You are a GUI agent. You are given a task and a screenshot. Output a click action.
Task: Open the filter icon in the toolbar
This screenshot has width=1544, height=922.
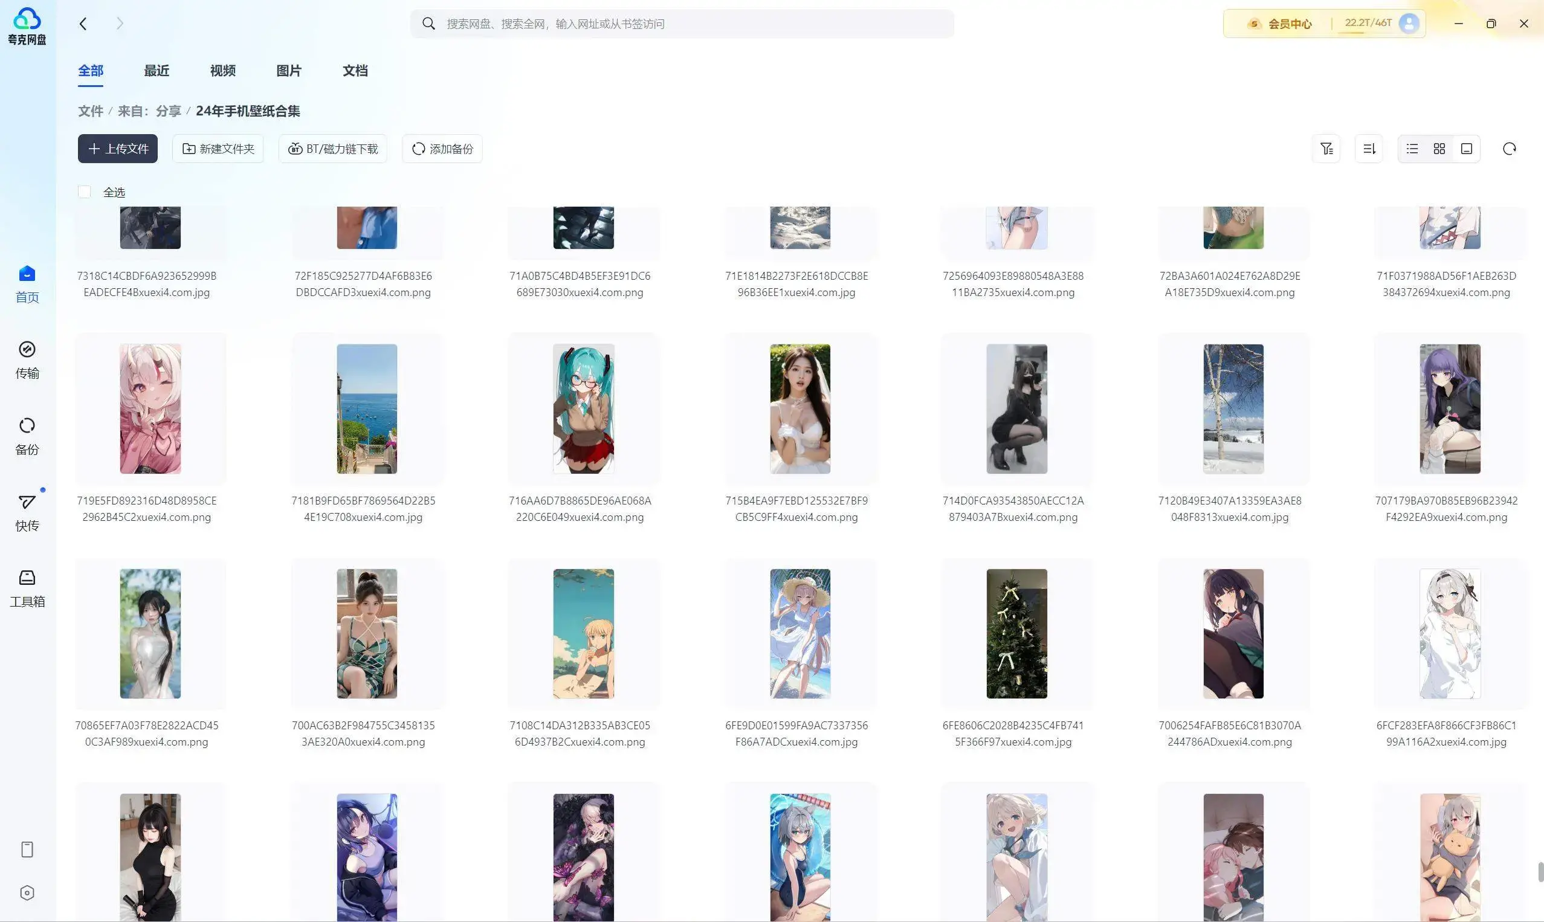[x=1326, y=149]
